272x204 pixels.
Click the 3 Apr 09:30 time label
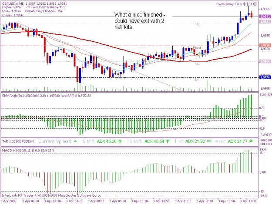[x=118, y=201]
